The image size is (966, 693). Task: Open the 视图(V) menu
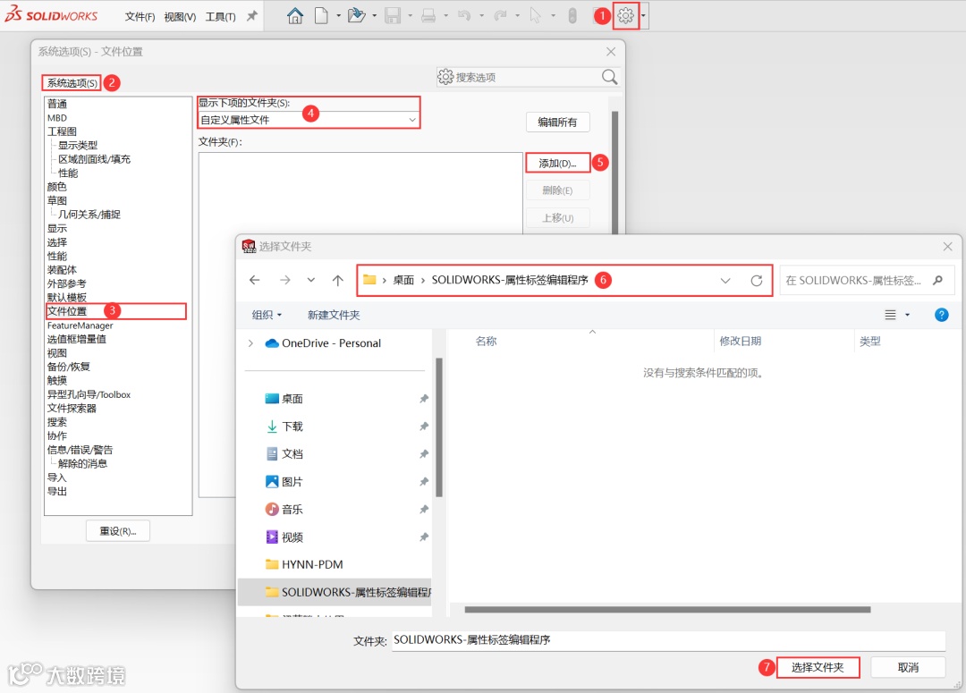pyautogui.click(x=180, y=17)
